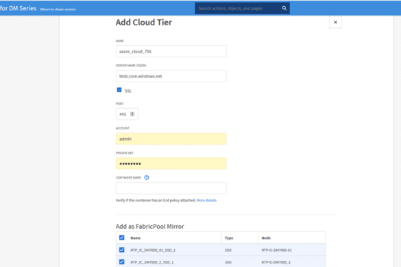Screen dimensions: 401x267
Task: Open the More details link
Action: tap(206, 201)
